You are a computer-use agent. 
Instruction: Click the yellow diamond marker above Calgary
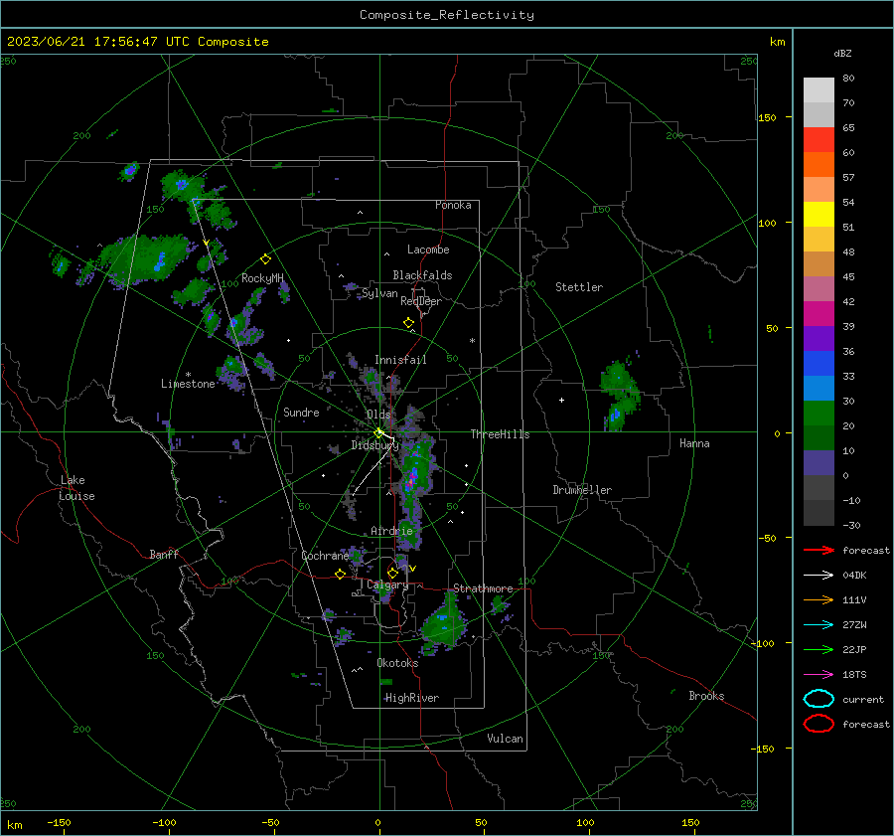point(392,573)
